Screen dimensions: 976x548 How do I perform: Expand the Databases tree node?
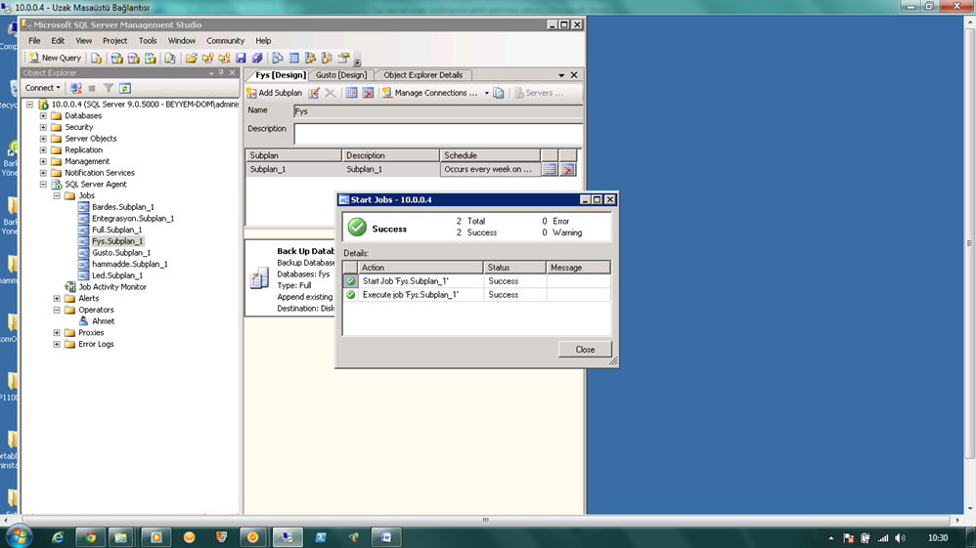pyautogui.click(x=43, y=115)
